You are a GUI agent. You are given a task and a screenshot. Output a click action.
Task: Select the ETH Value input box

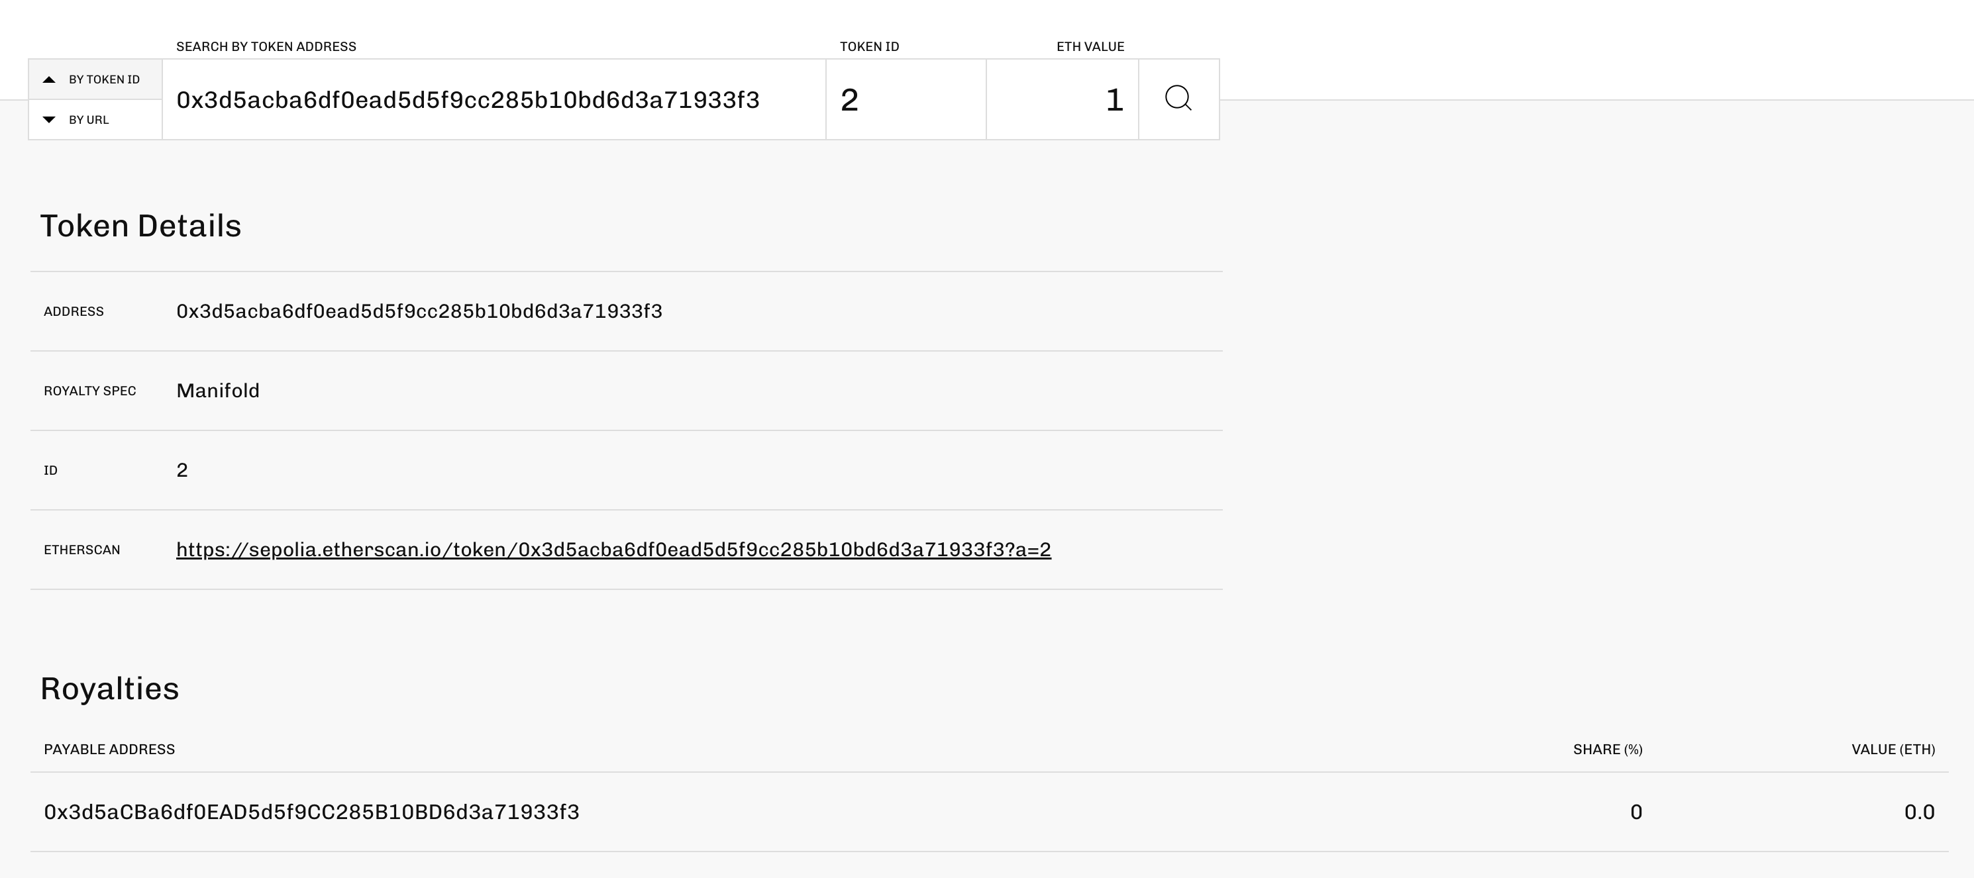[x=1061, y=99]
